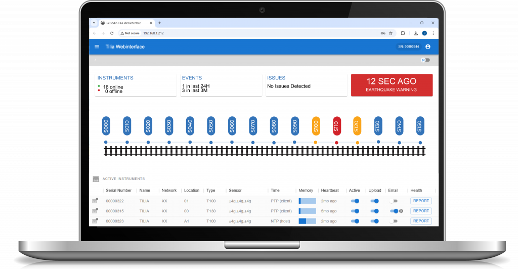This screenshot has height=269, width=518.
Task: Click the orange dot below S100
Action: click(316, 142)
